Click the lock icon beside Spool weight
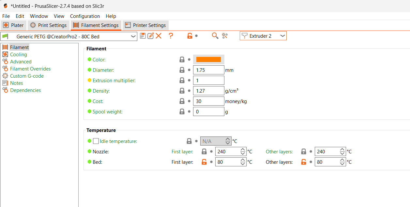410x207 pixels. coord(182,111)
